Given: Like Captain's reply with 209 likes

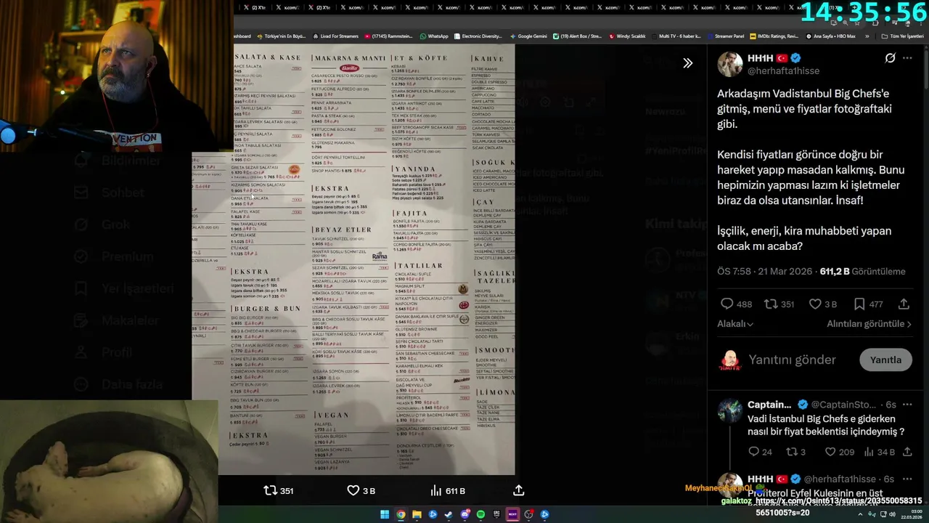Looking at the screenshot, I should tap(830, 452).
